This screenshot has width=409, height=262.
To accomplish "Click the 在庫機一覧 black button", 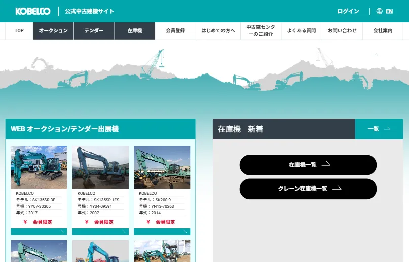I will coord(308,165).
